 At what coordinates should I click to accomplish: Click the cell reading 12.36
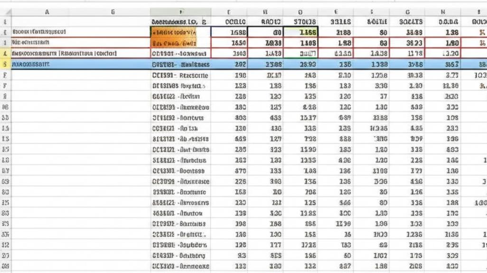[x=407, y=235]
